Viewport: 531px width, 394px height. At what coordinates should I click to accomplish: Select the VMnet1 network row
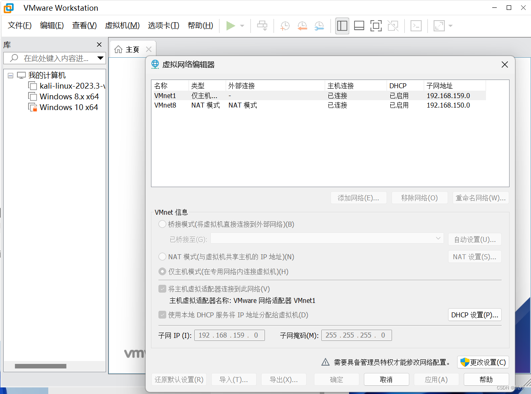pos(319,96)
